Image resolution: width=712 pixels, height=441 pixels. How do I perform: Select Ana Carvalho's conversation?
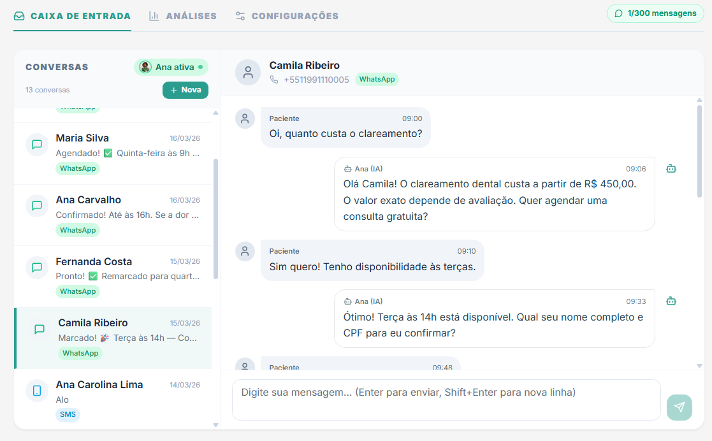[x=115, y=213]
